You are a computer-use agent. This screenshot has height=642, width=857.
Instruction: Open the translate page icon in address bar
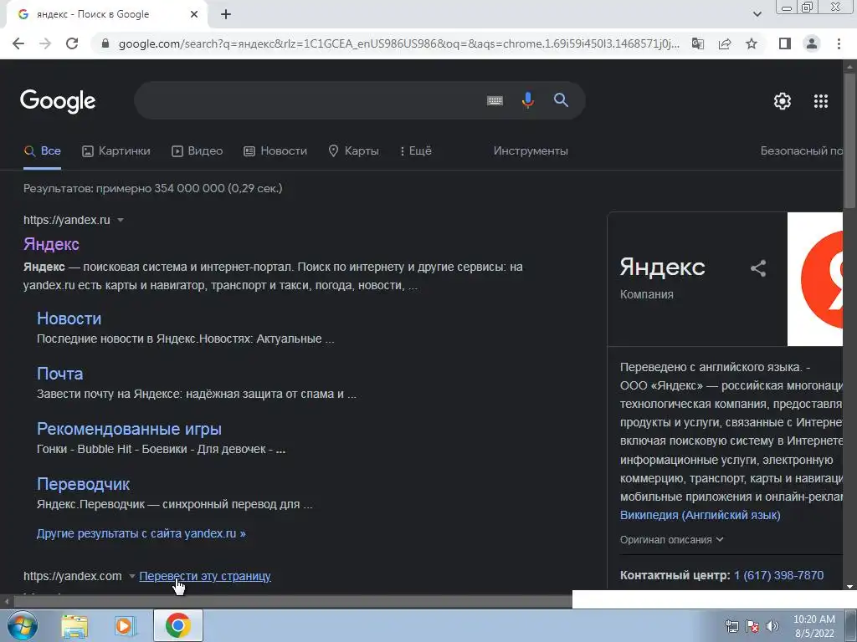698,43
